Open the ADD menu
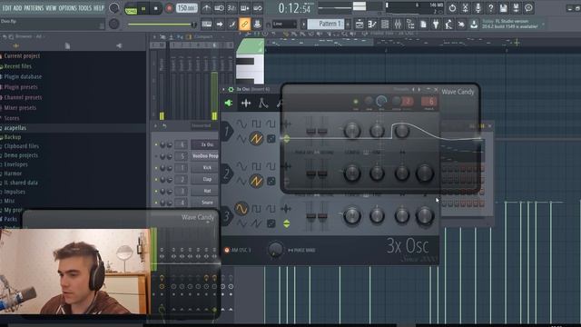581x327 pixels. coord(18,8)
